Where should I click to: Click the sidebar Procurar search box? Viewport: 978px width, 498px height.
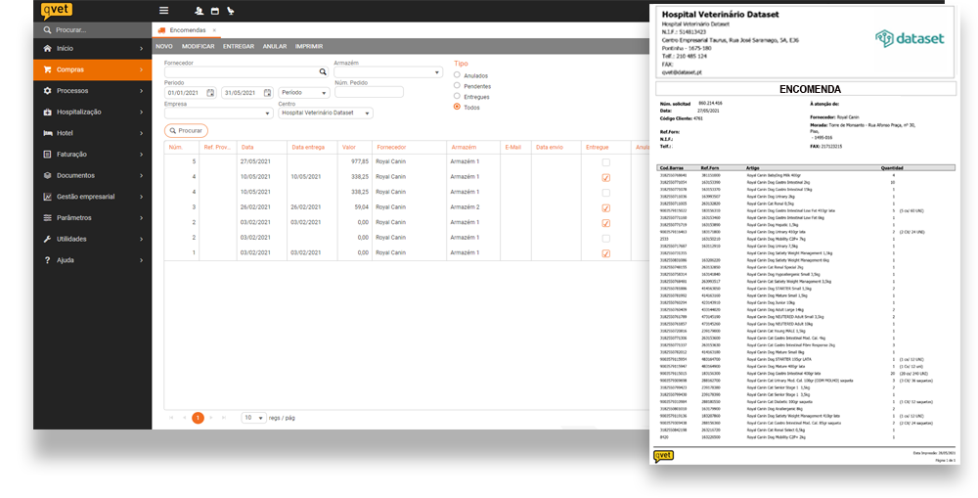[92, 30]
